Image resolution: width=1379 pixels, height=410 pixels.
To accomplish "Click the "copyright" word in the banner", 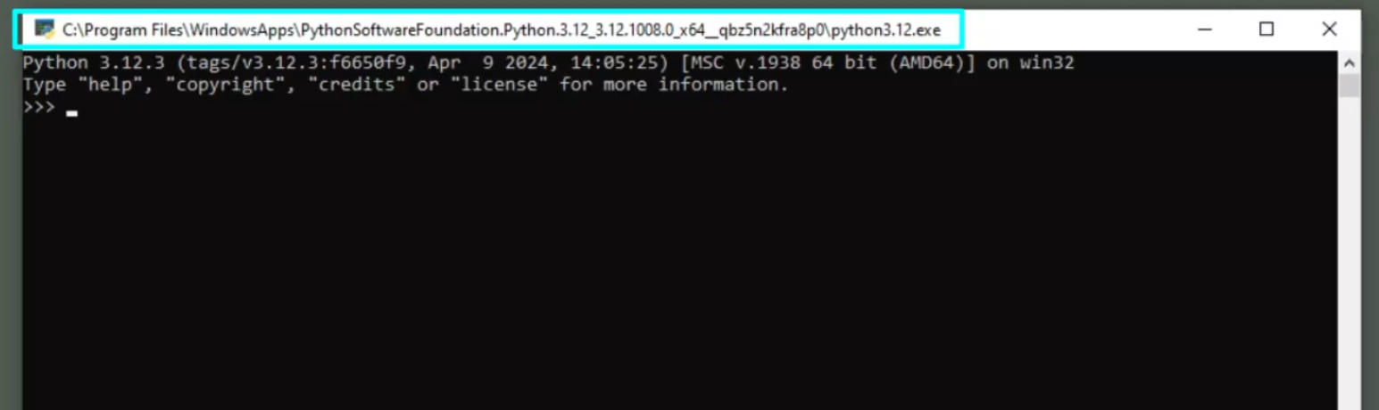I will [x=220, y=85].
